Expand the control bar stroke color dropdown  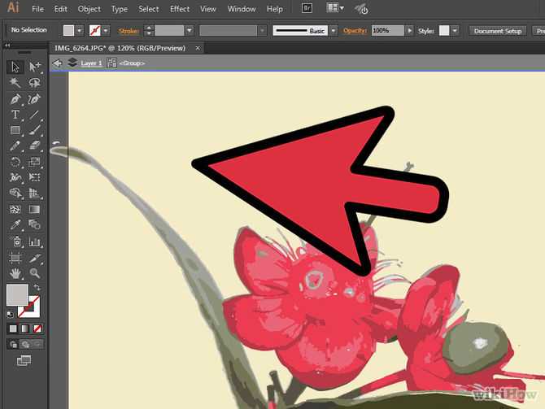(106, 31)
